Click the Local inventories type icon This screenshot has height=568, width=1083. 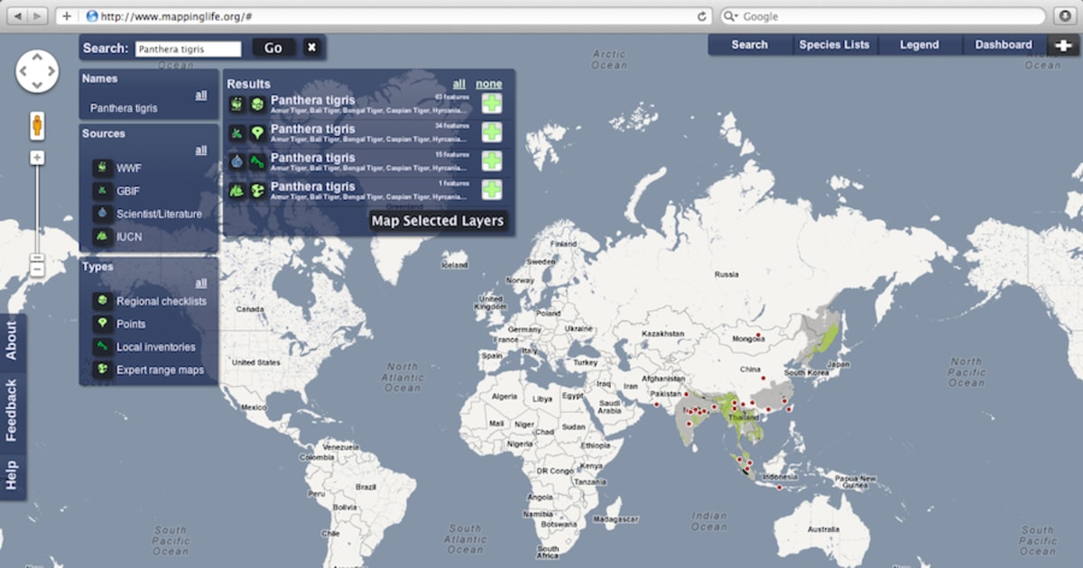tap(102, 347)
